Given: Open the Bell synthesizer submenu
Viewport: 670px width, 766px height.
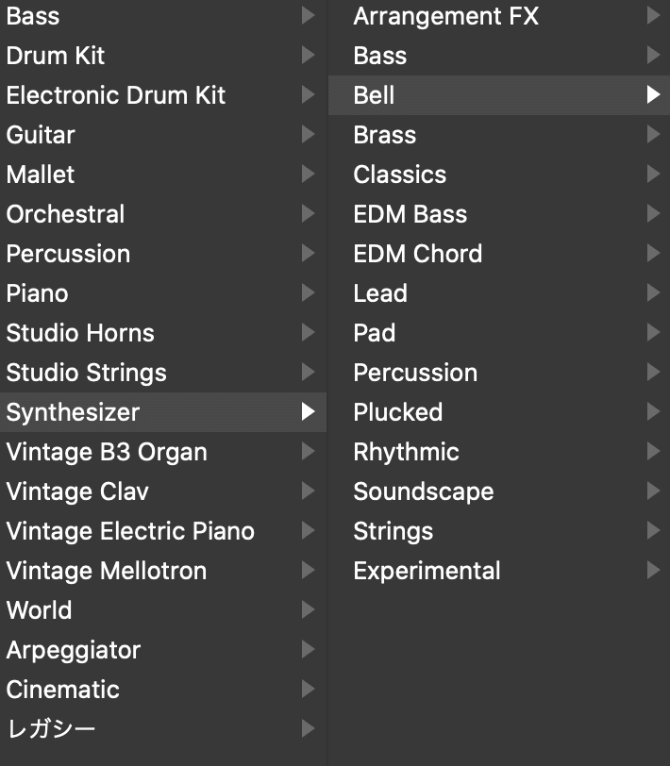Looking at the screenshot, I should (374, 95).
